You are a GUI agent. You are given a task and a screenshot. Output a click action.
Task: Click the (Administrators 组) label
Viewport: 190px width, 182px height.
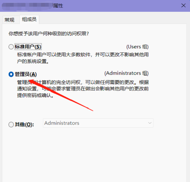tap(126, 73)
